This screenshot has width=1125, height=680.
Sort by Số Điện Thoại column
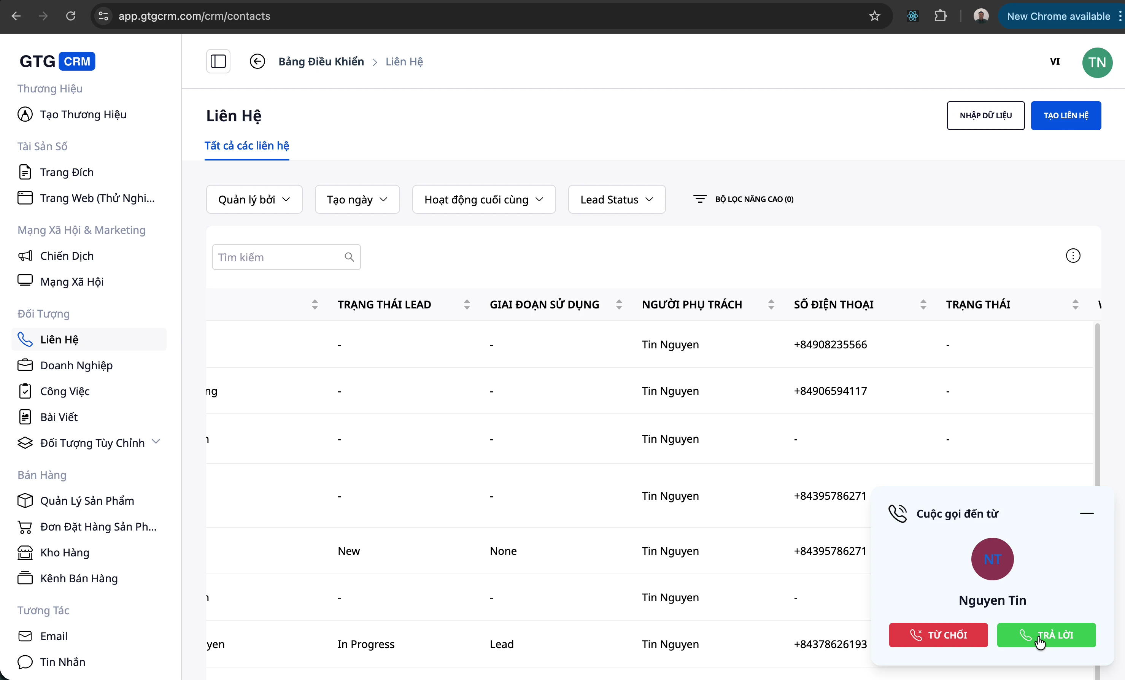coord(923,305)
